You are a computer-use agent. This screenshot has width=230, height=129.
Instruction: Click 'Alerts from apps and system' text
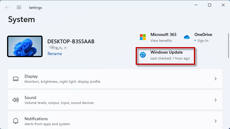click(47, 124)
